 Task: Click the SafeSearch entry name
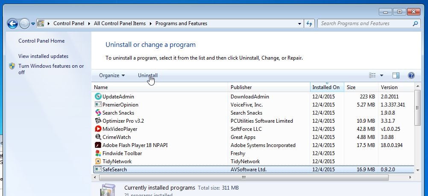pos(114,170)
